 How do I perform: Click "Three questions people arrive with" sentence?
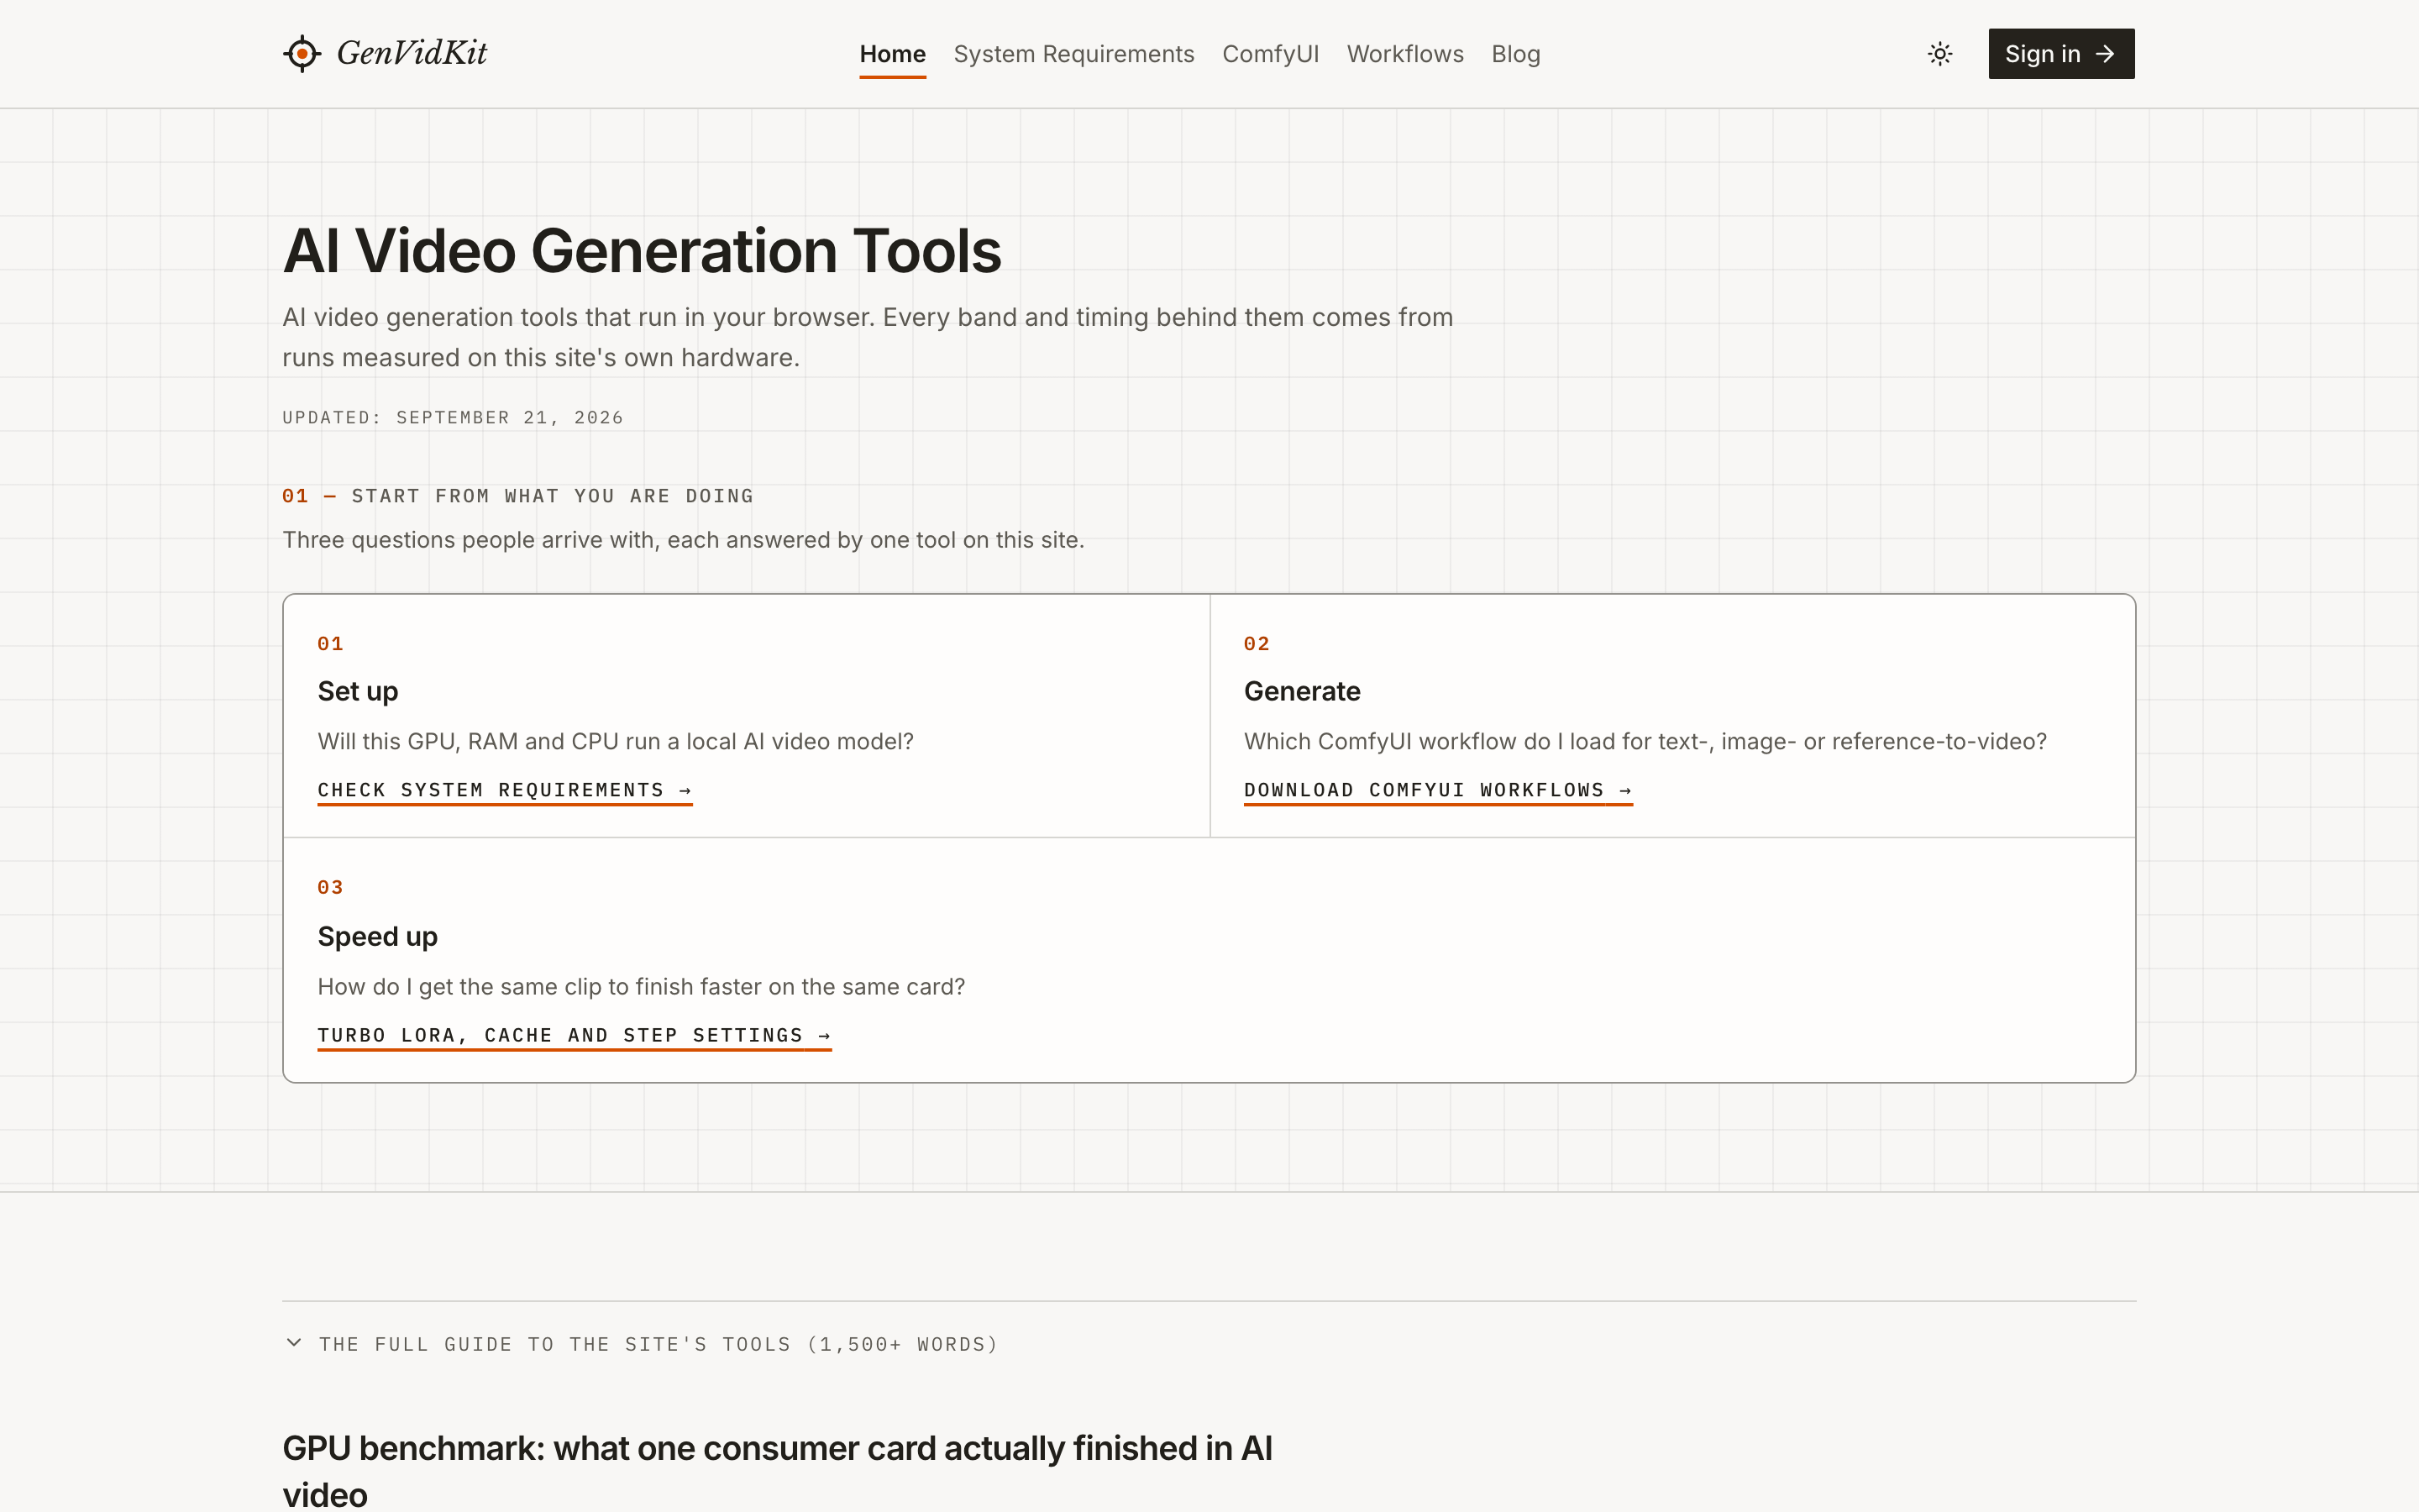coord(684,540)
